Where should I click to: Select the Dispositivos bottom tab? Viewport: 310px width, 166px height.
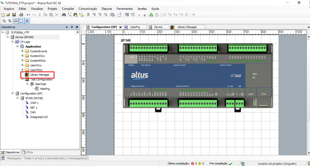[x=10, y=152]
